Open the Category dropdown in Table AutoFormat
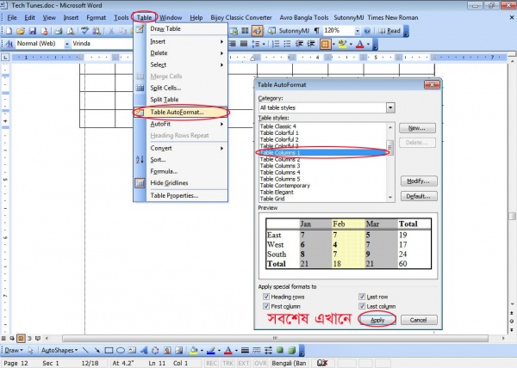This screenshot has height=368, width=517. coord(391,107)
